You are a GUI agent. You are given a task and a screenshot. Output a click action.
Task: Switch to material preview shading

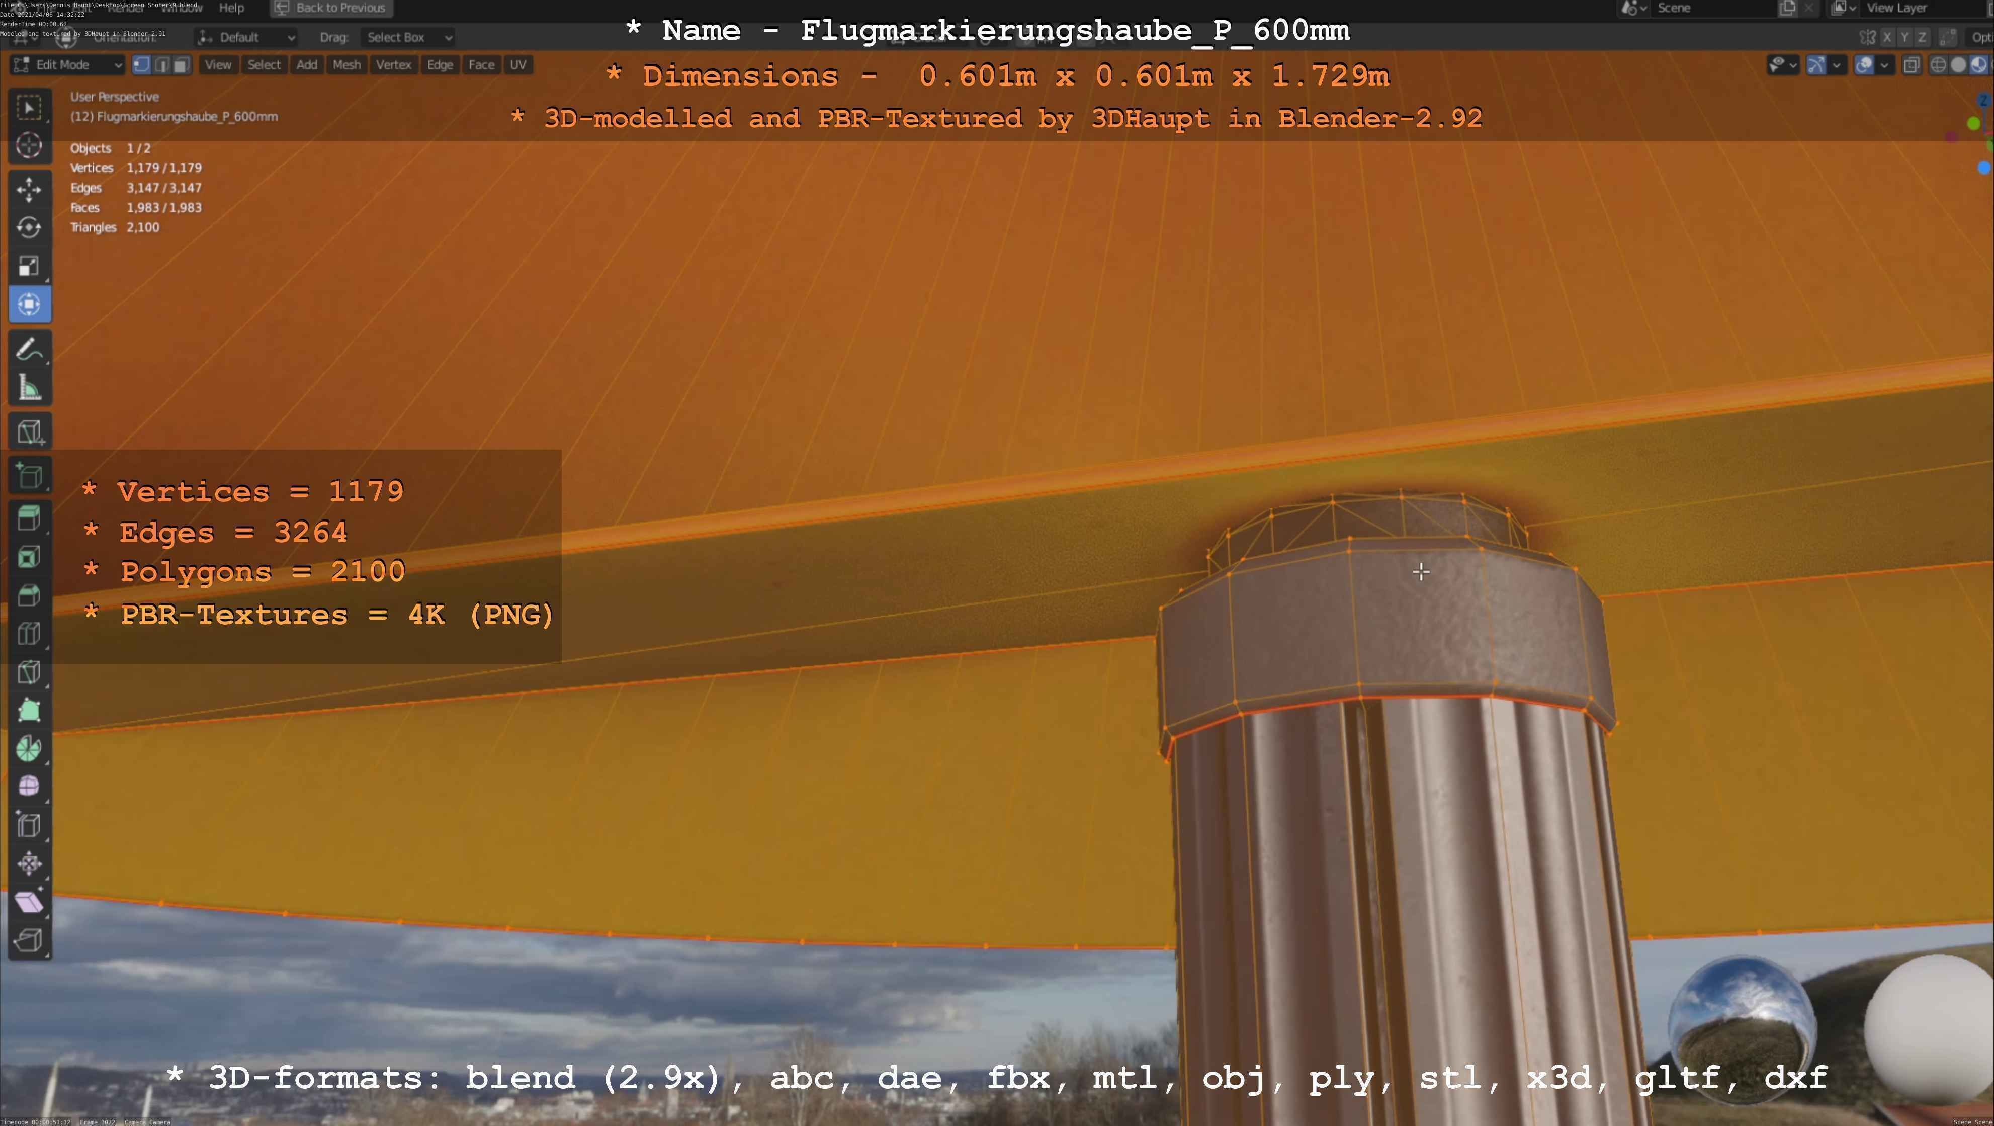(x=1978, y=65)
